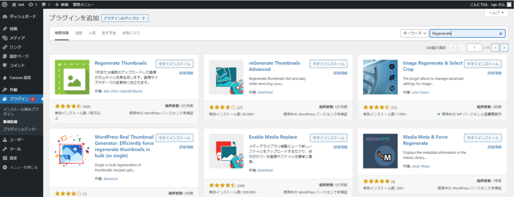This screenshot has height=197, width=514.
Task: Open author link Jordy Meow
Action: 420,166
